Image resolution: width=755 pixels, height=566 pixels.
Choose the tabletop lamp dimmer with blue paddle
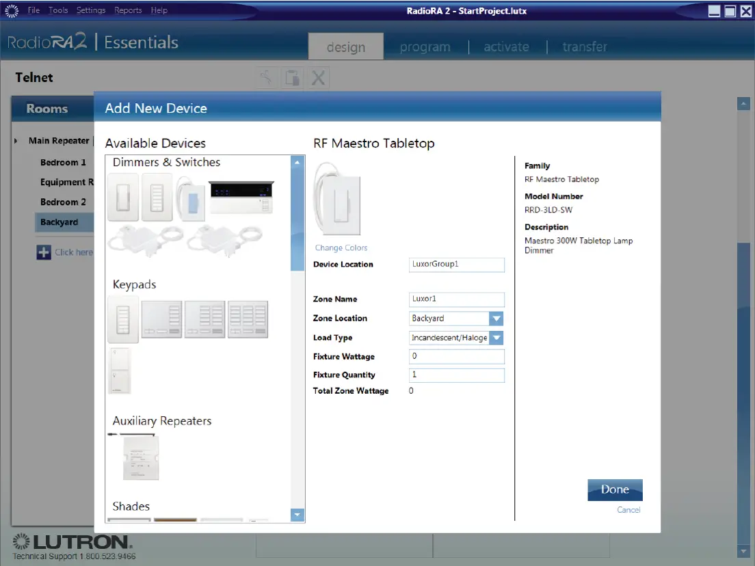(190, 198)
